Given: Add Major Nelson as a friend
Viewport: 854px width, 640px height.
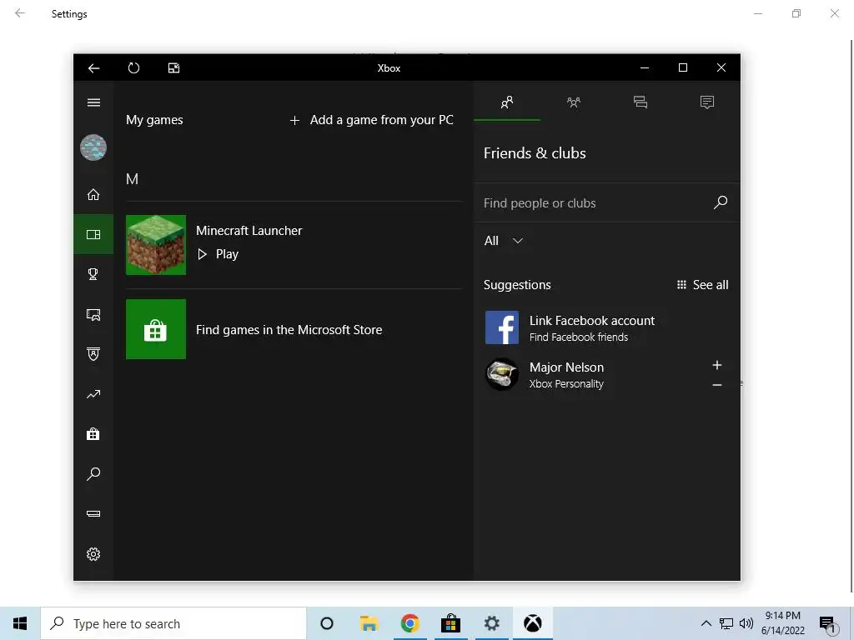Looking at the screenshot, I should [x=717, y=365].
